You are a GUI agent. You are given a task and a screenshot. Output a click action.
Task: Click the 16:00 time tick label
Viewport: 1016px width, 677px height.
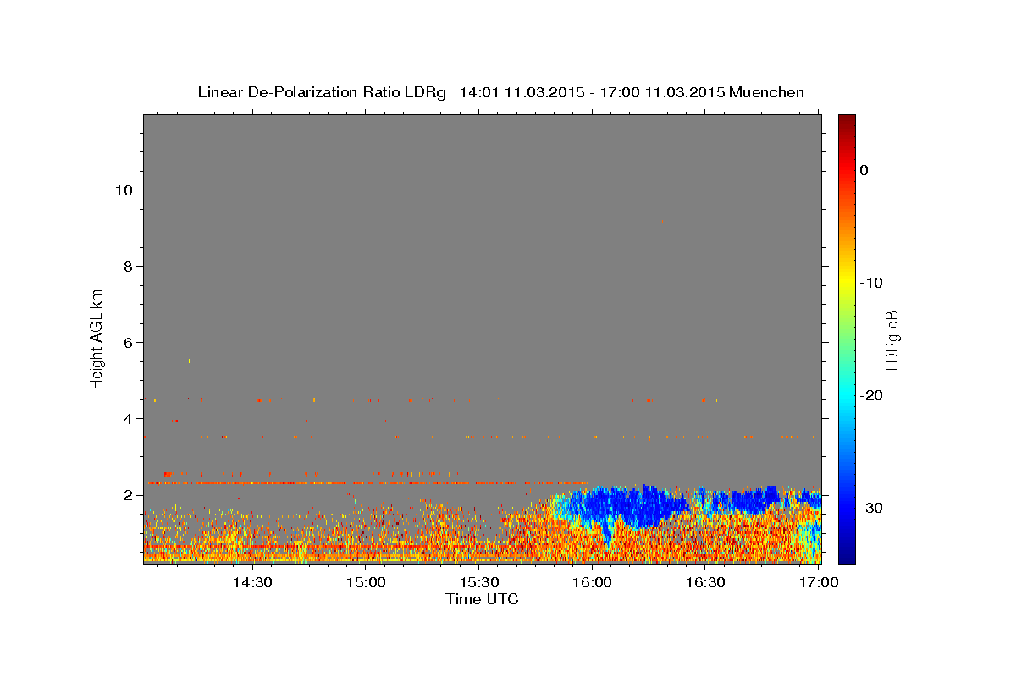[592, 583]
